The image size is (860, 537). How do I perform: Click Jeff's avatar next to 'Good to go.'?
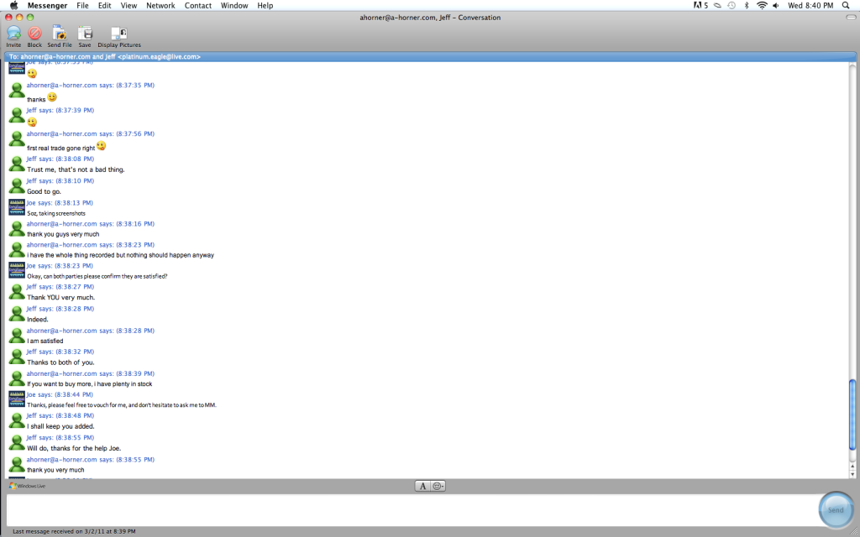[x=17, y=185]
